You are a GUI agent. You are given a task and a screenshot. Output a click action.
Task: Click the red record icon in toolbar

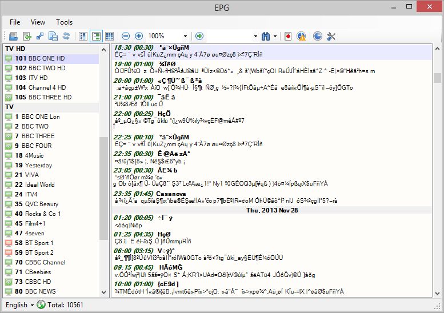point(287,36)
